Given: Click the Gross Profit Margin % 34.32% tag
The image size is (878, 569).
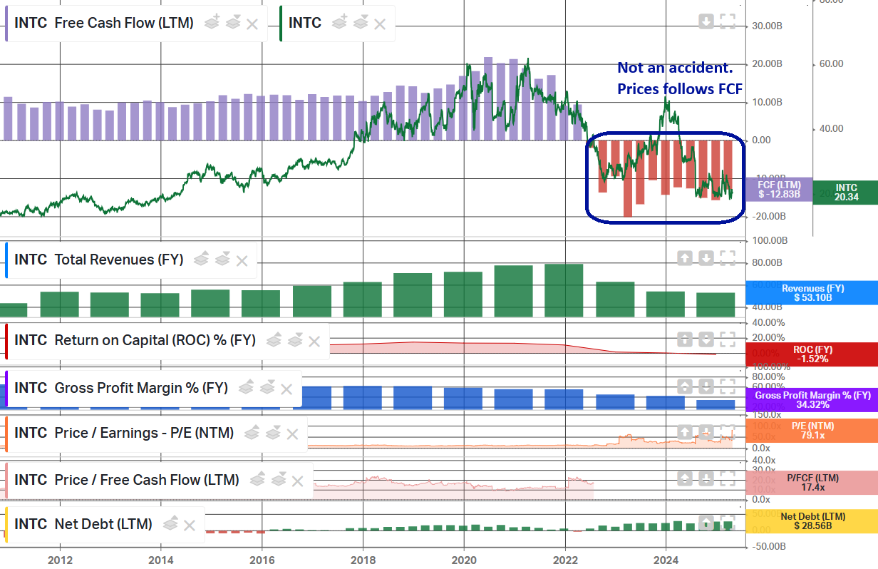Looking at the screenshot, I should tap(812, 399).
